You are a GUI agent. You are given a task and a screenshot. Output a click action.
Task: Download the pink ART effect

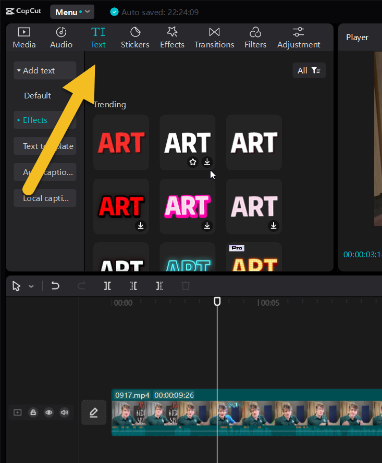point(207,226)
